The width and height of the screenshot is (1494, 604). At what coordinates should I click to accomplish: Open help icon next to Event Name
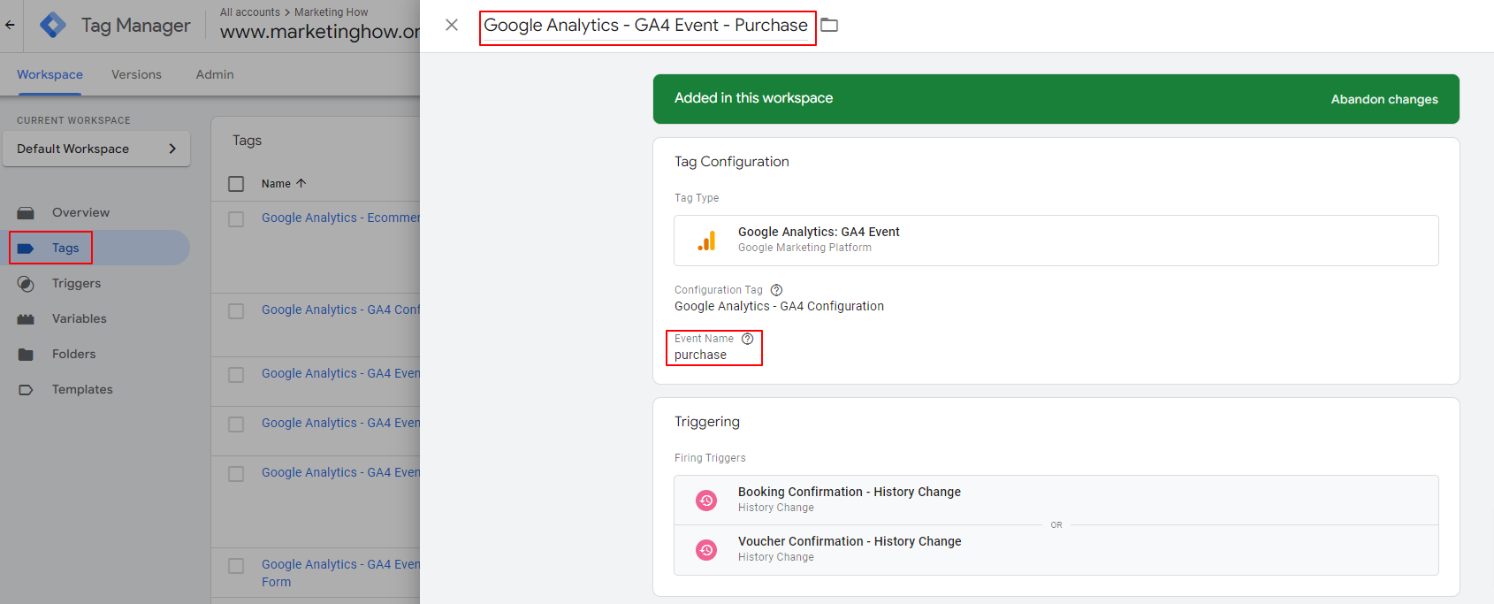click(x=748, y=339)
